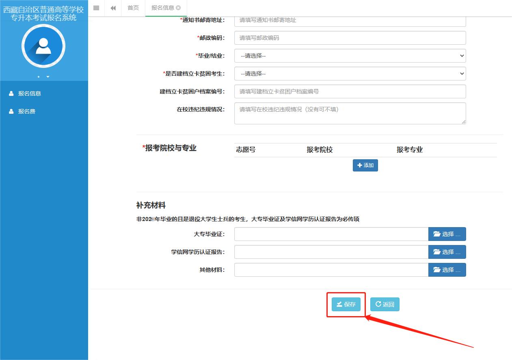Image resolution: width=512 pixels, height=360 pixels.
Task: Choose file for 学信网学历认证报告
Action: (447, 252)
